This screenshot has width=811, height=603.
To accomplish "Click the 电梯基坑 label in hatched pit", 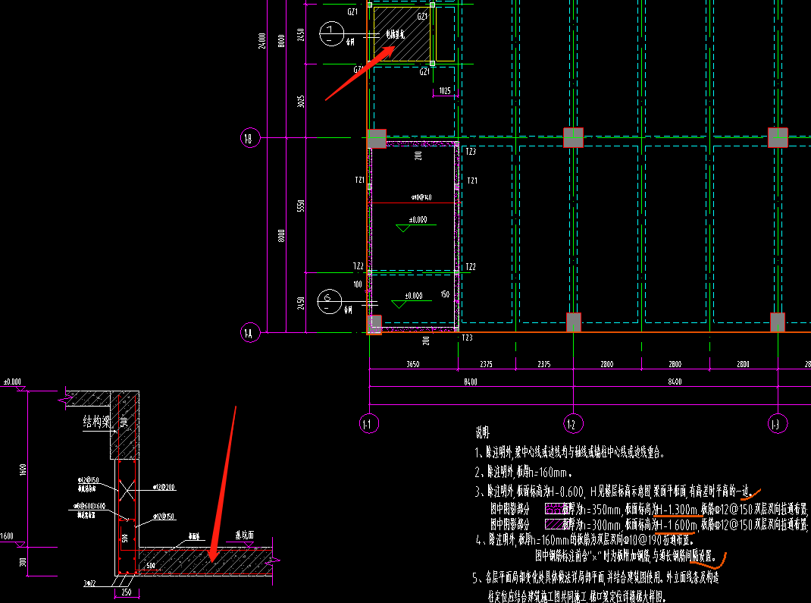I will click(x=396, y=35).
